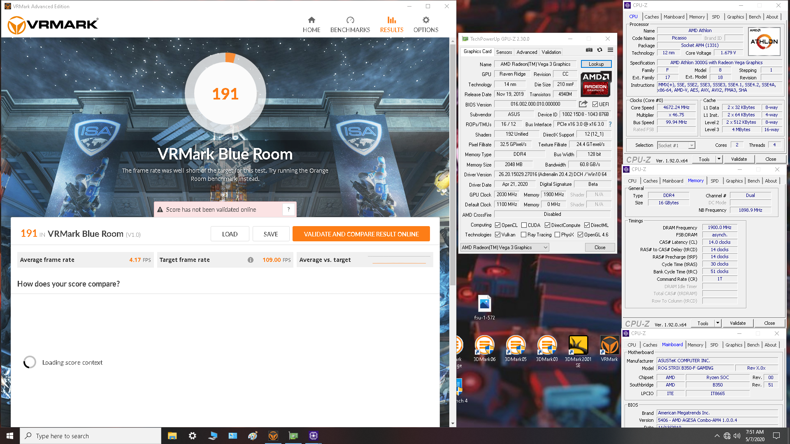Open the fsu-1-572 desktop image file

484,308
